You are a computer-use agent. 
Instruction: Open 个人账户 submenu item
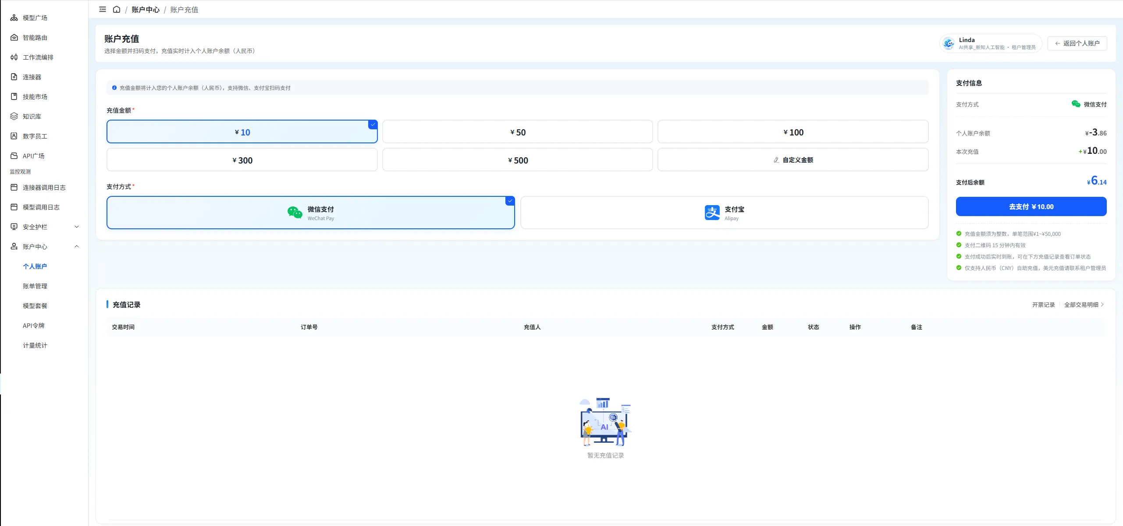point(35,267)
